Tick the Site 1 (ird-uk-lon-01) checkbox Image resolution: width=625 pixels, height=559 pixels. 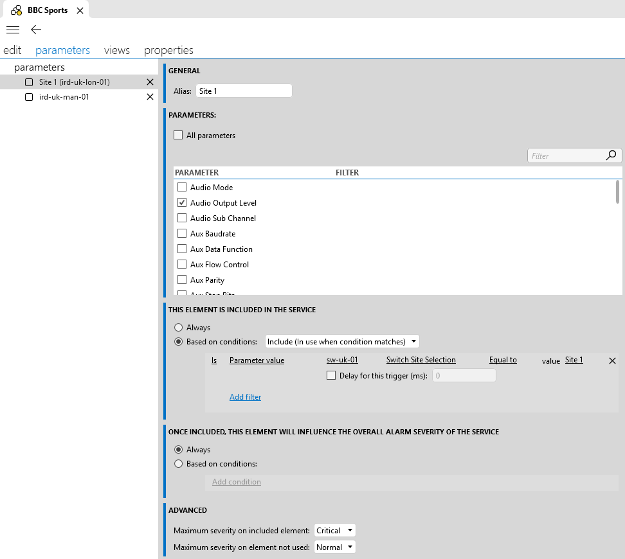(29, 82)
